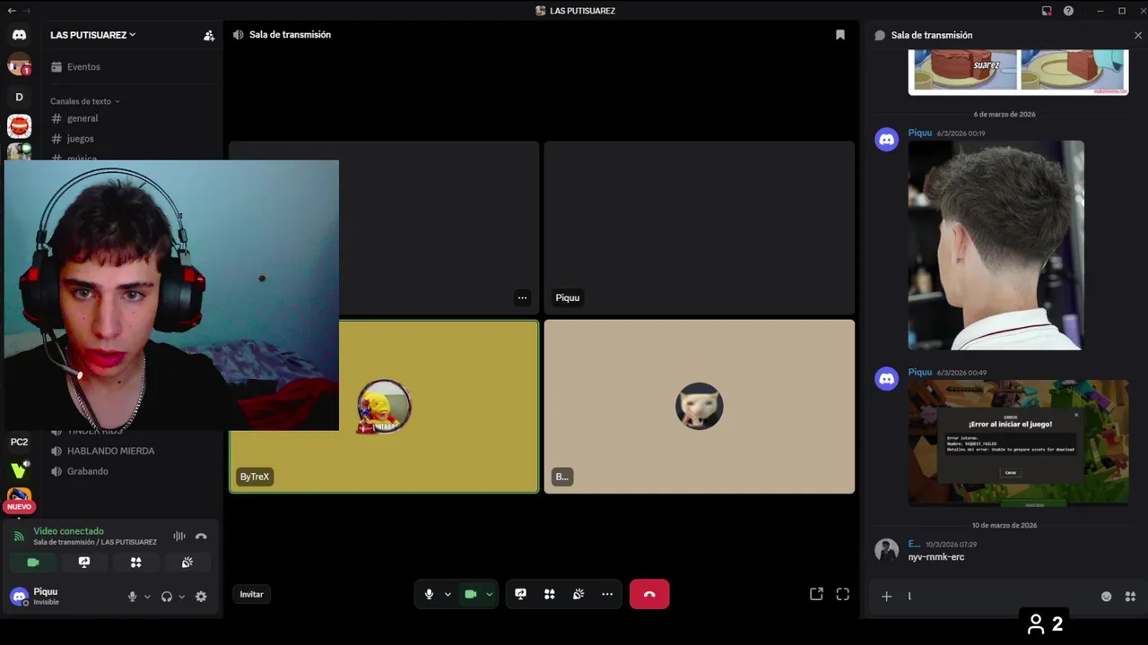Viewport: 1148px width, 645px height.
Task: Click bookmark icon in call header
Action: click(x=840, y=35)
